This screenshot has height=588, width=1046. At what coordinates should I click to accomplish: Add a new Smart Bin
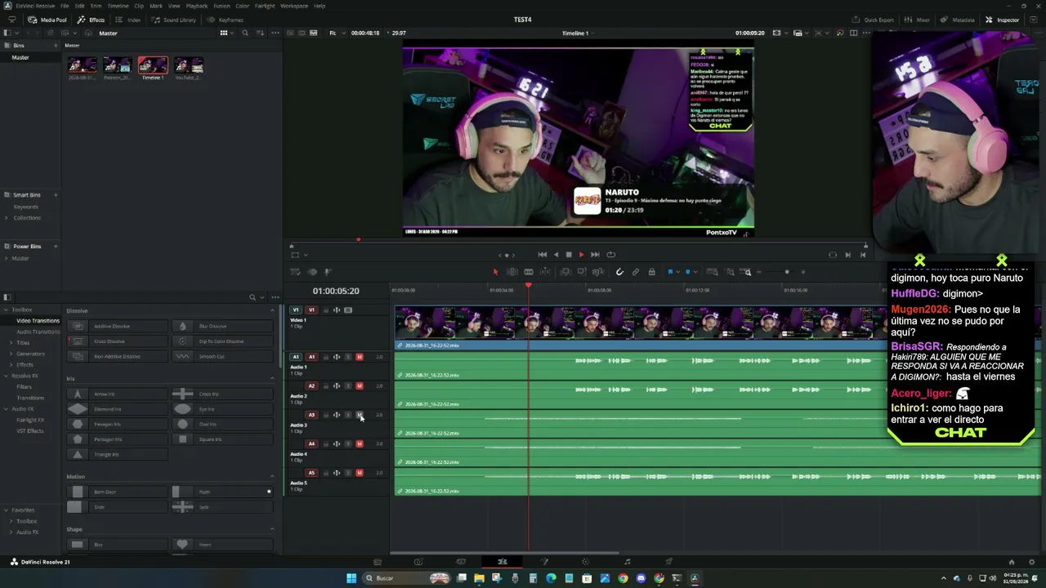point(56,195)
